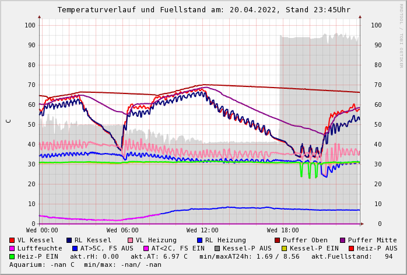Click the Wed 12:00 time axis label
The width and height of the screenshot is (407, 275).
(x=202, y=231)
